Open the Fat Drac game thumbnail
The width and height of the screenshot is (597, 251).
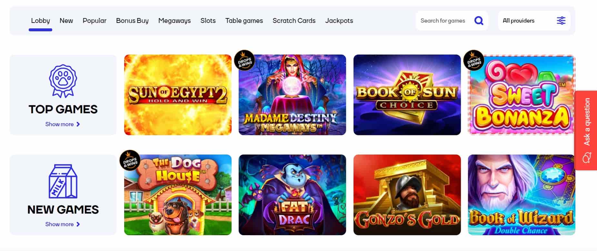[x=292, y=195]
